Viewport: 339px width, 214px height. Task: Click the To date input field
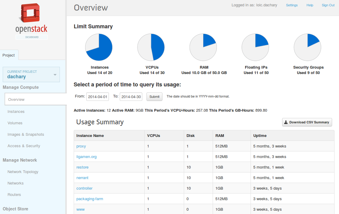tap(131, 97)
